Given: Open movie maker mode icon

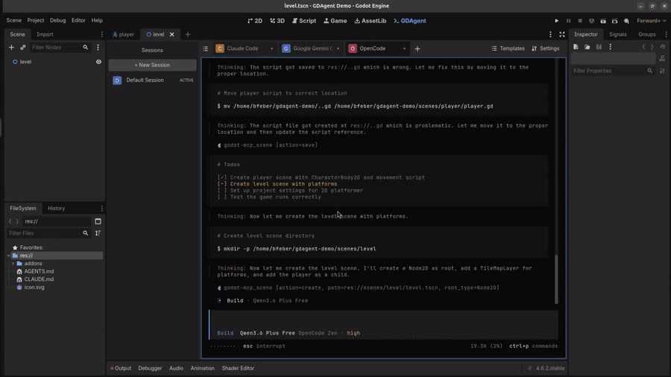Looking at the screenshot, I should (x=626, y=21).
